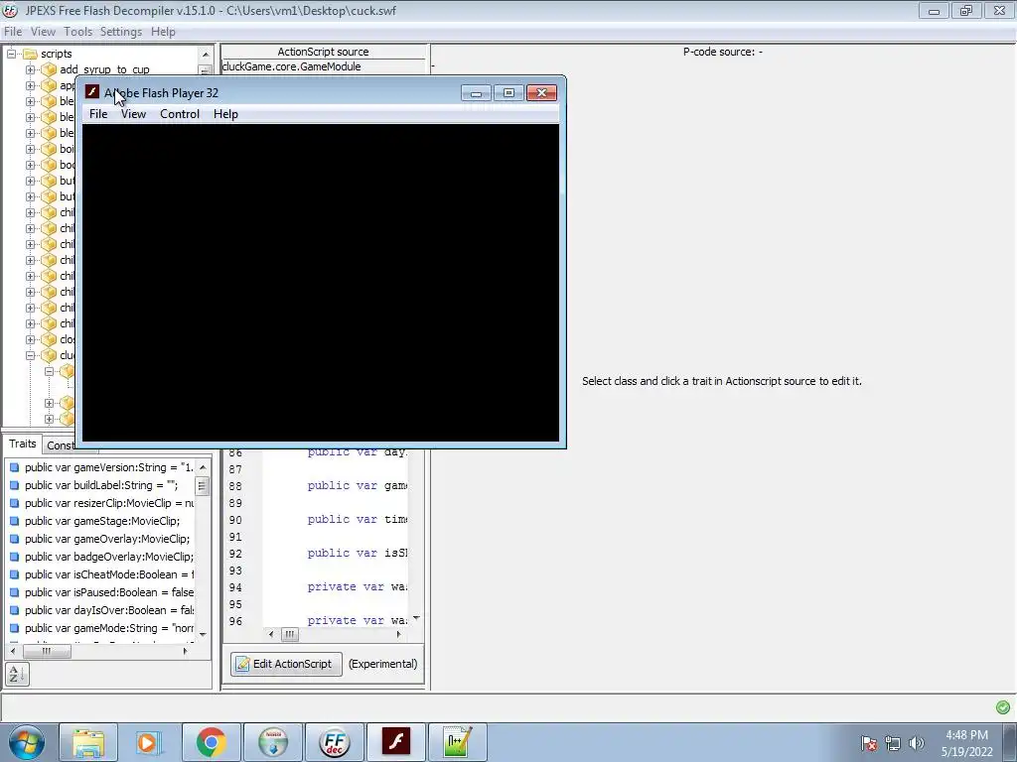Click the script tree scroll-up arrow
Viewport: 1017px width, 762px height.
pyautogui.click(x=206, y=55)
